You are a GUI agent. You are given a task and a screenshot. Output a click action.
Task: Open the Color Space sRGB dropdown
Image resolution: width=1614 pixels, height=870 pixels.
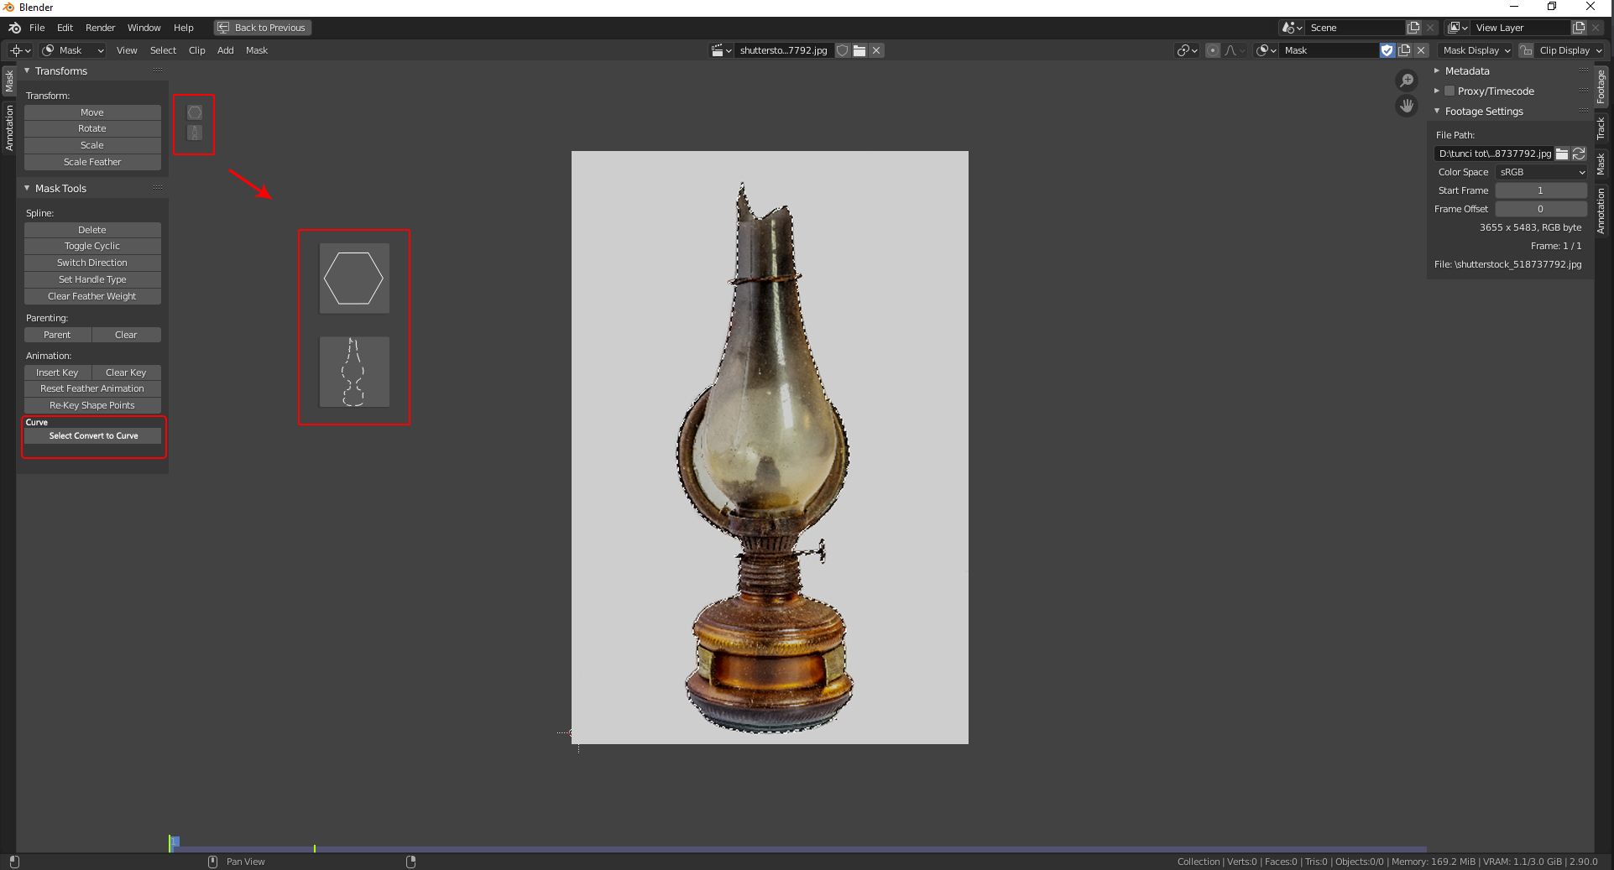tap(1542, 172)
